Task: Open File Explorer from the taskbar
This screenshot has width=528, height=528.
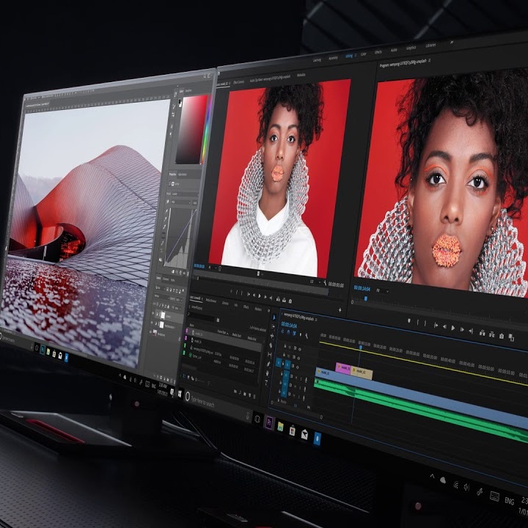Action: (280, 427)
